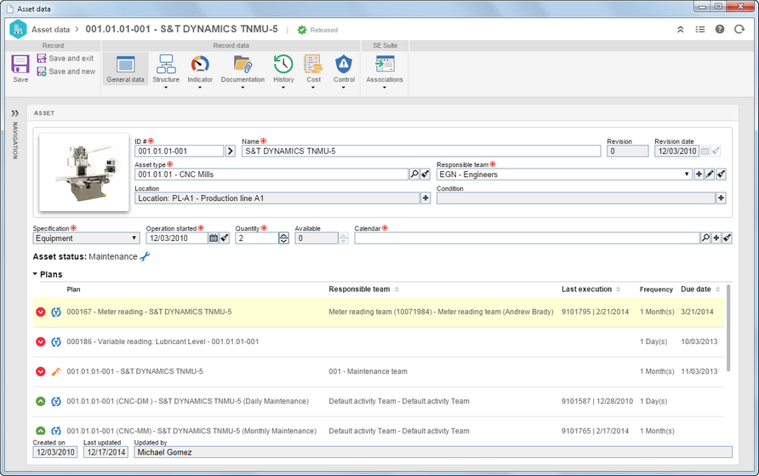
Task: Click the orange tool icon on 001.01.01-001 plan row
Action: pos(56,371)
